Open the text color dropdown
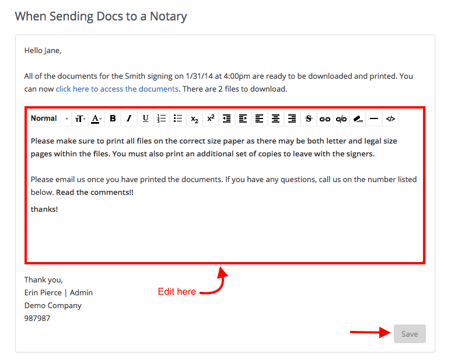 click(96, 118)
